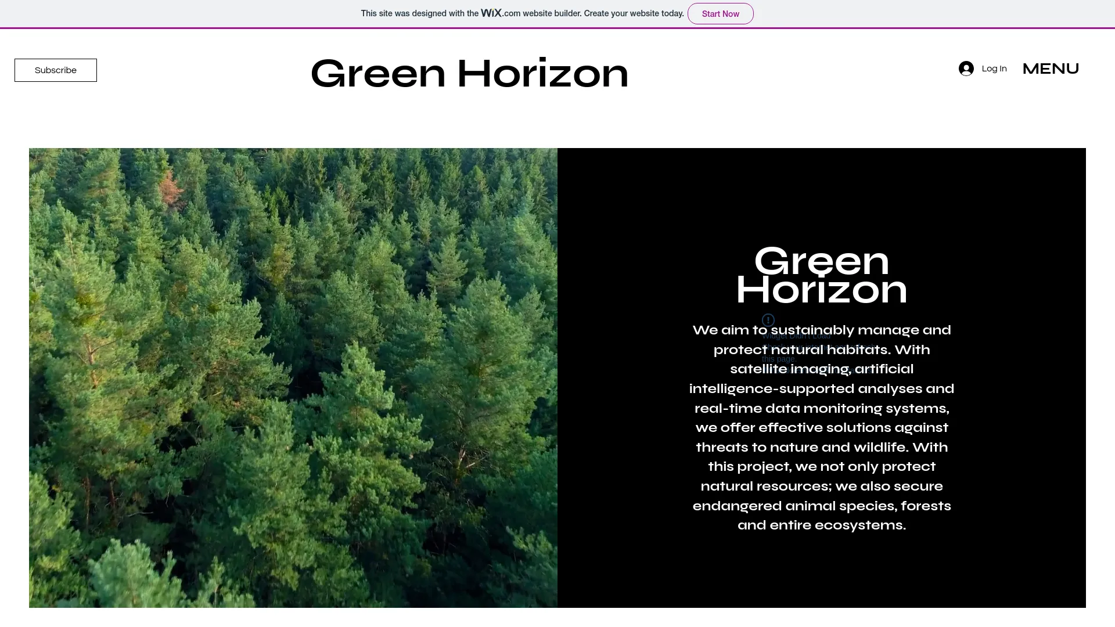Screen dimensions: 1115x627
Task: Open the MENU navigation
Action: coord(1051,69)
